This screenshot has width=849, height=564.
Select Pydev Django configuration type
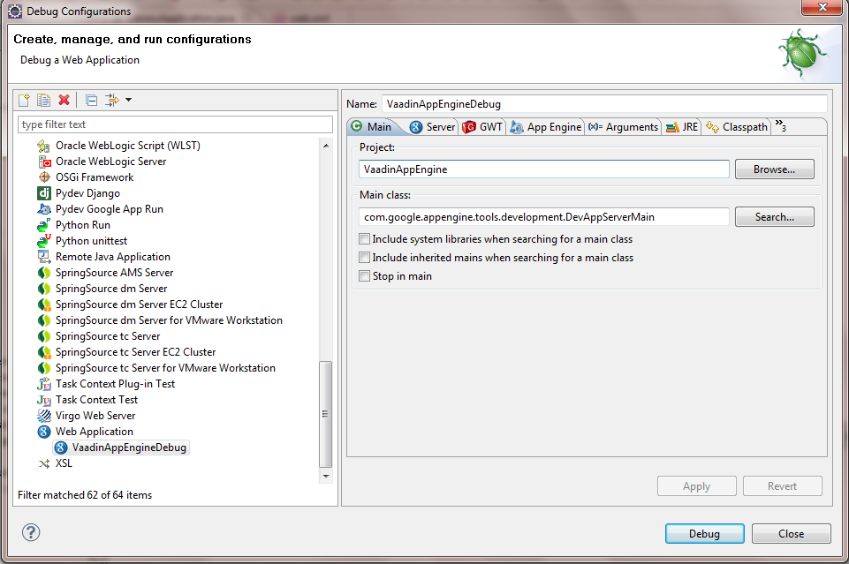87,193
